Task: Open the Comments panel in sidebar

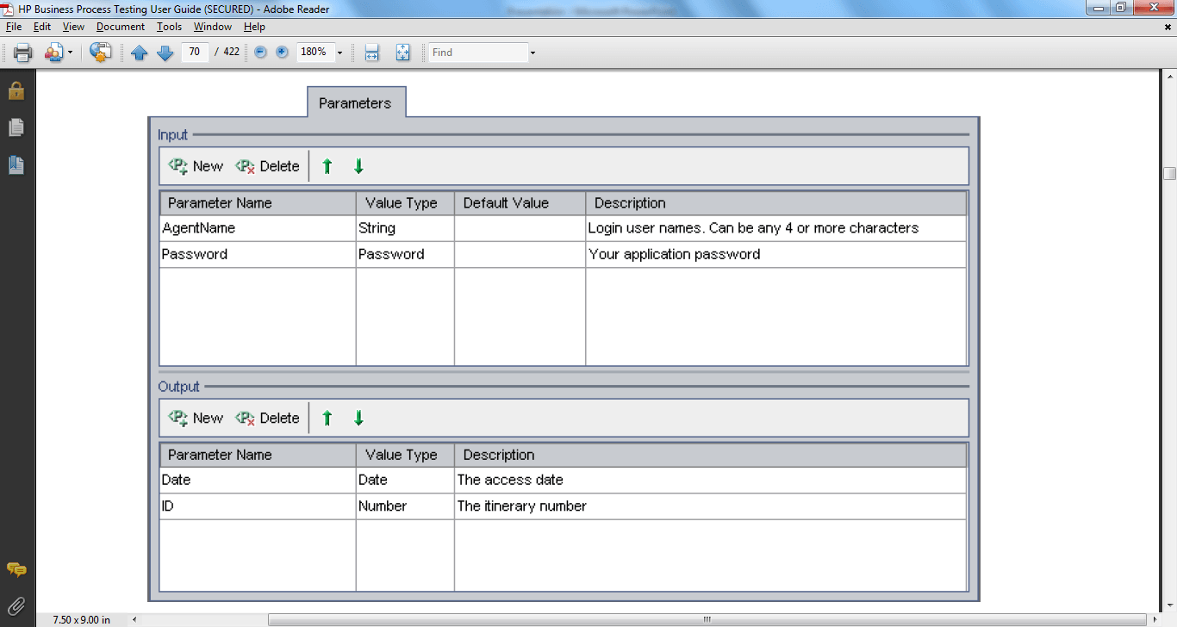Action: pyautogui.click(x=16, y=570)
